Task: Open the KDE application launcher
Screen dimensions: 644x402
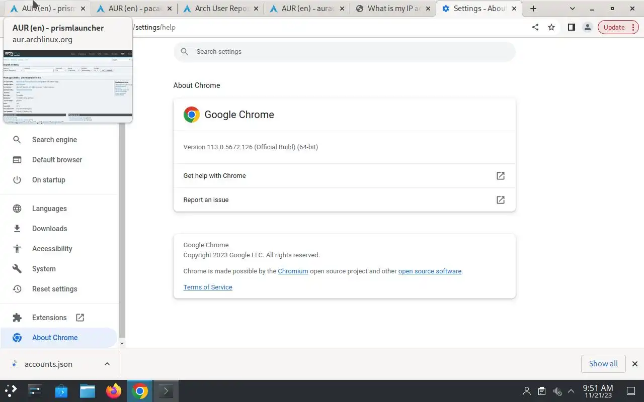Action: [11, 391]
